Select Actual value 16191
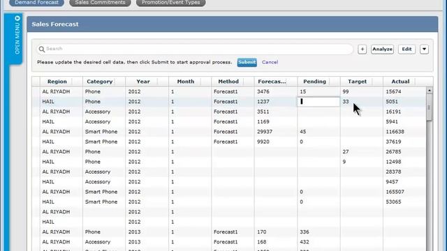This screenshot has width=447, height=251. pyautogui.click(x=393, y=112)
